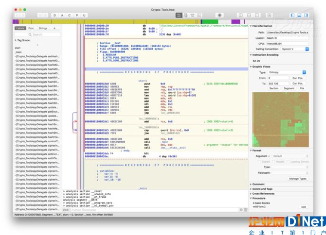Viewport: 326px width, 235px height.
Task: Click the second split-view layout icon
Action: pos(249,15)
